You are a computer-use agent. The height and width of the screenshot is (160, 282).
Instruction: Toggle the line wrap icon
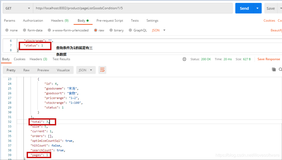[x=102, y=70]
